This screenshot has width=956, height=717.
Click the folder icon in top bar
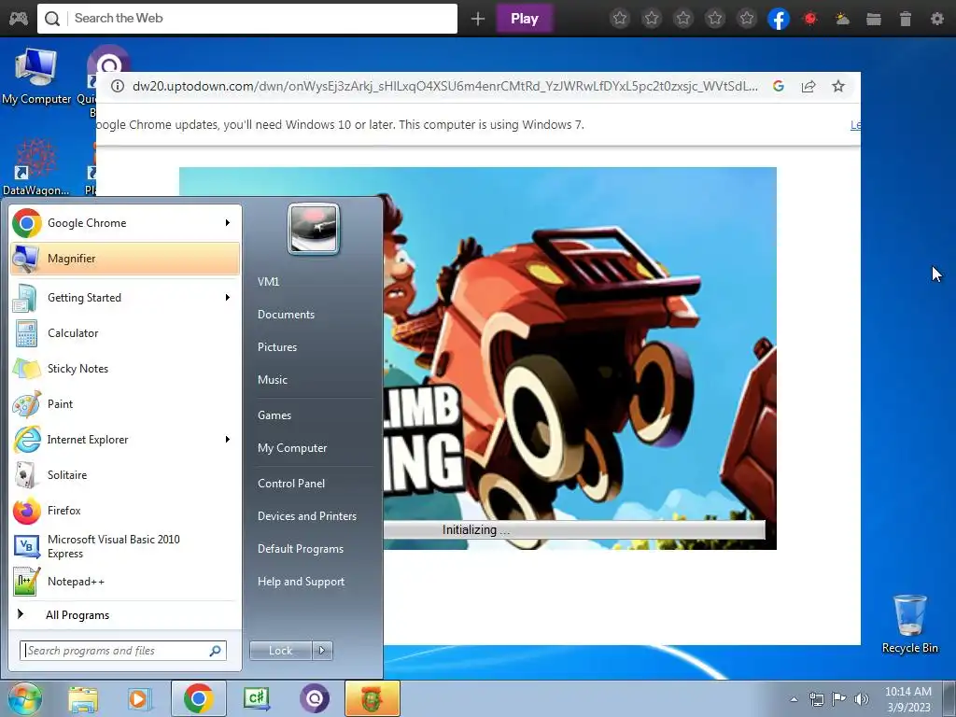tap(874, 19)
